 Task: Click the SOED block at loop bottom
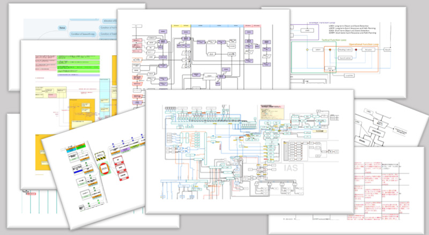point(330,68)
